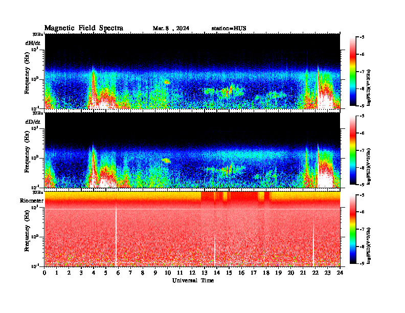Click the dH/dt panel color scale bar
This screenshot has height=313, width=405.
click(353, 72)
